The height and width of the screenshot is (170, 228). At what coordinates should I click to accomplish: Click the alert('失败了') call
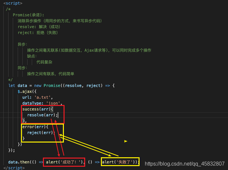(x=119, y=162)
